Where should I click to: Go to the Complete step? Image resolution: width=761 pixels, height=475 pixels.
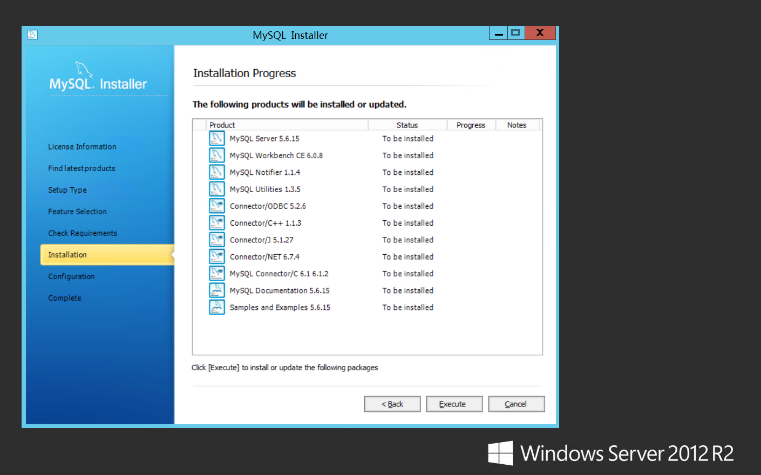[65, 298]
